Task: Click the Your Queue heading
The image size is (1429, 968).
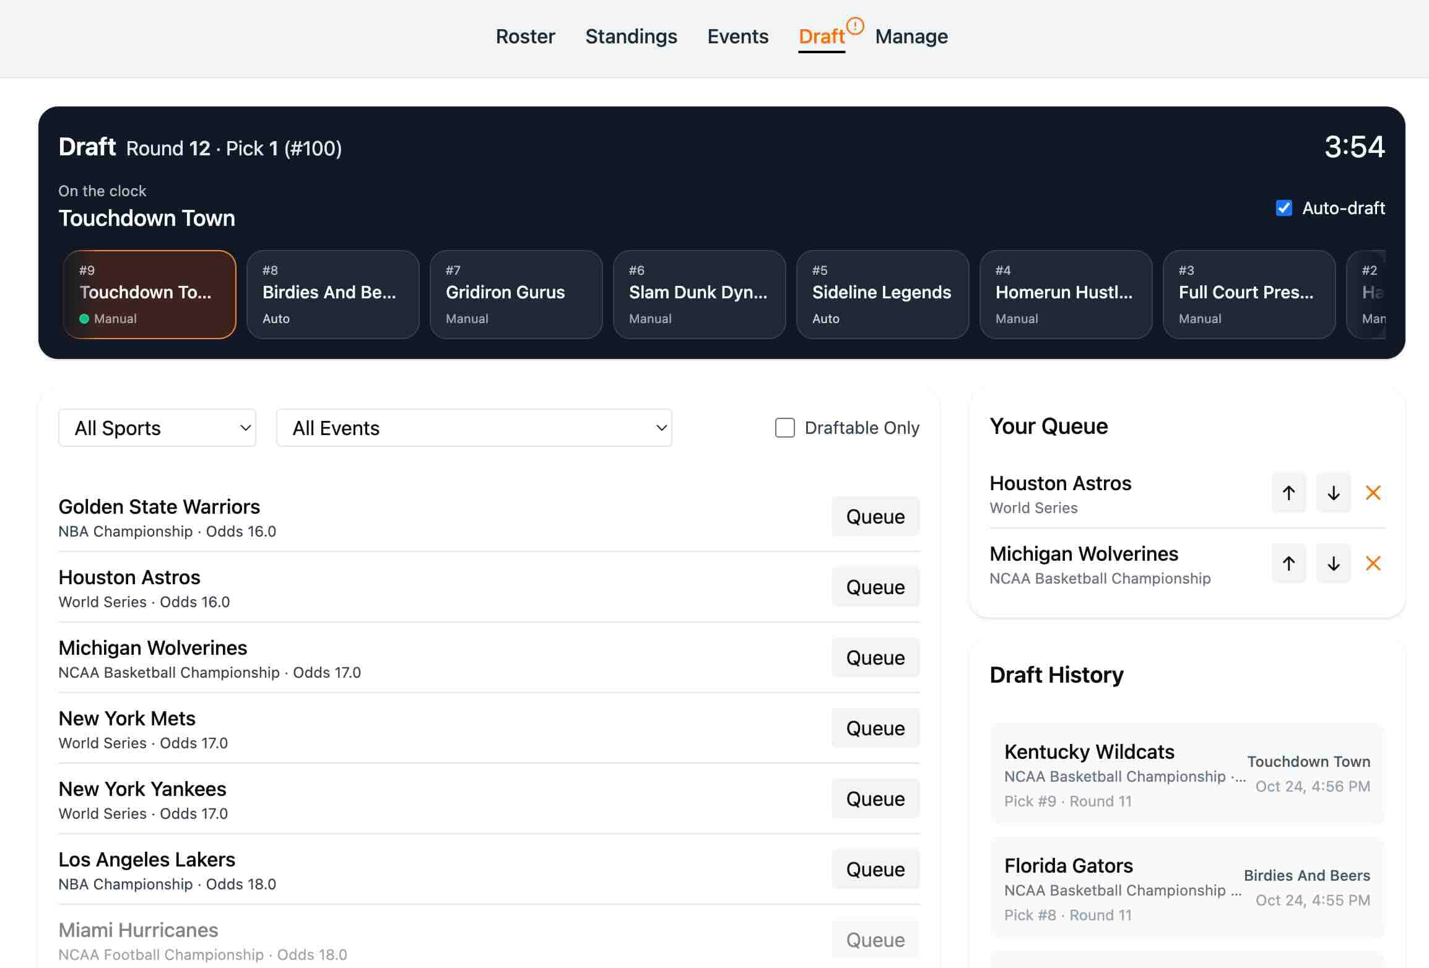Action: [1049, 426]
